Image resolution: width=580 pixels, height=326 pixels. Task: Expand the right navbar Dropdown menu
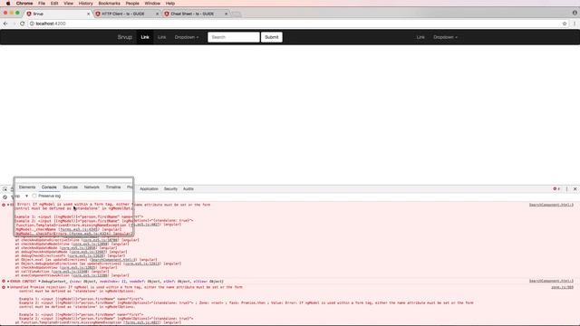[445, 37]
